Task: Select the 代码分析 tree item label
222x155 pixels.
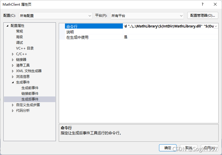Action: (23, 111)
